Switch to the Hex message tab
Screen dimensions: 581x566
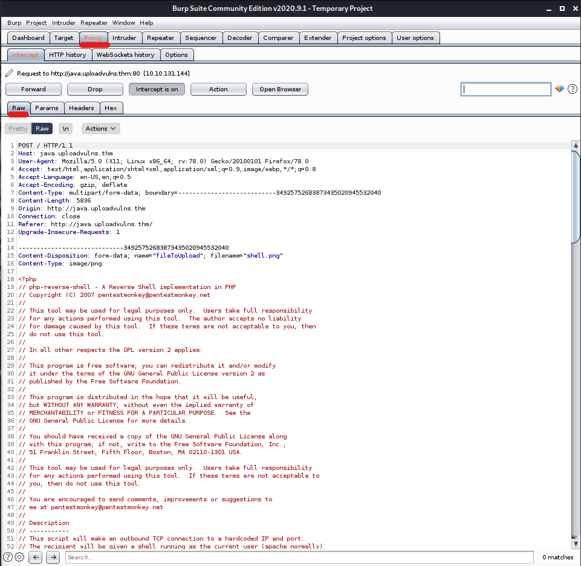pos(111,108)
